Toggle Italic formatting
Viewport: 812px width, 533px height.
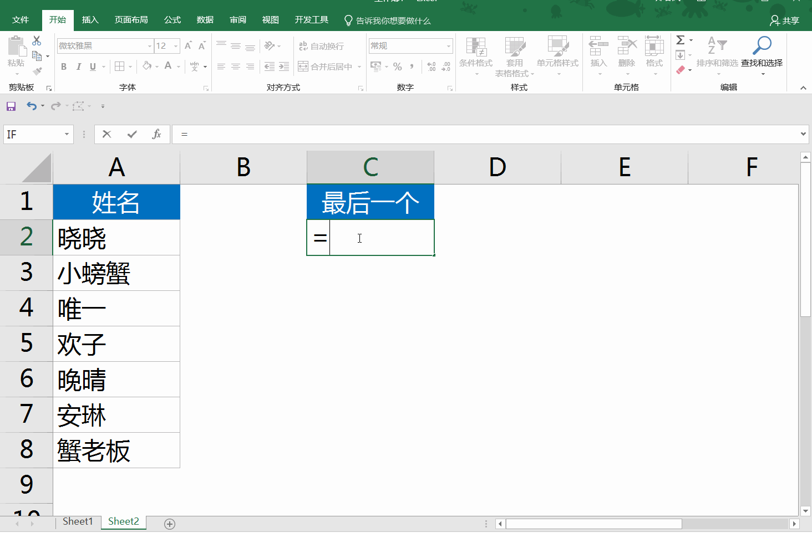78,66
